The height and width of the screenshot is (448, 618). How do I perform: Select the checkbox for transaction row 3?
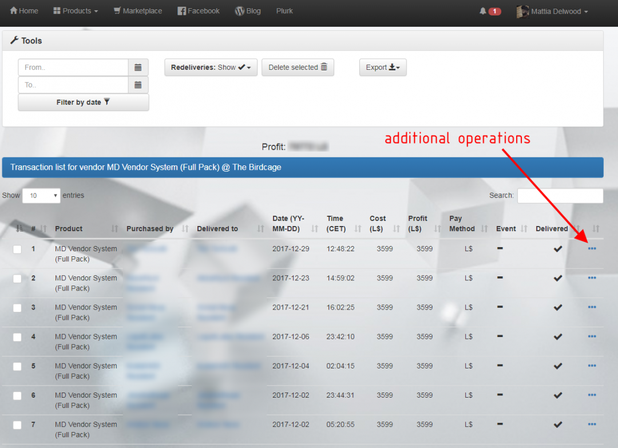[x=17, y=307]
